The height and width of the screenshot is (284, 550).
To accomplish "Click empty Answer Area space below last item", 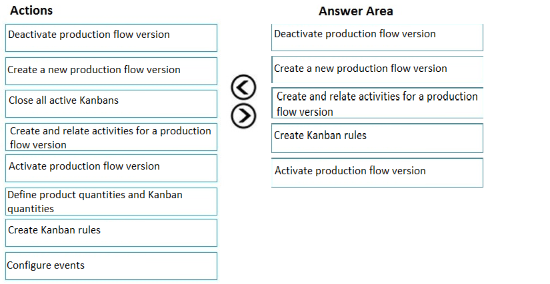I will [377, 234].
